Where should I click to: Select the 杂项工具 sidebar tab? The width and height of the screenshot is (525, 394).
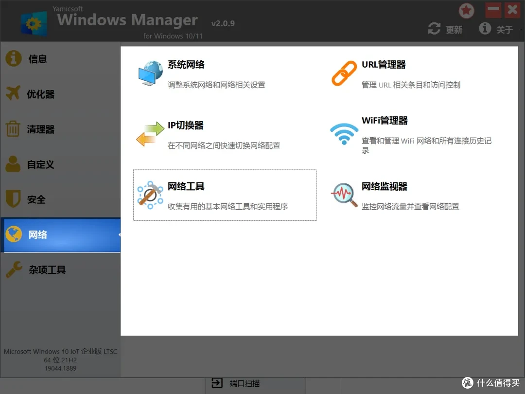pyautogui.click(x=60, y=269)
